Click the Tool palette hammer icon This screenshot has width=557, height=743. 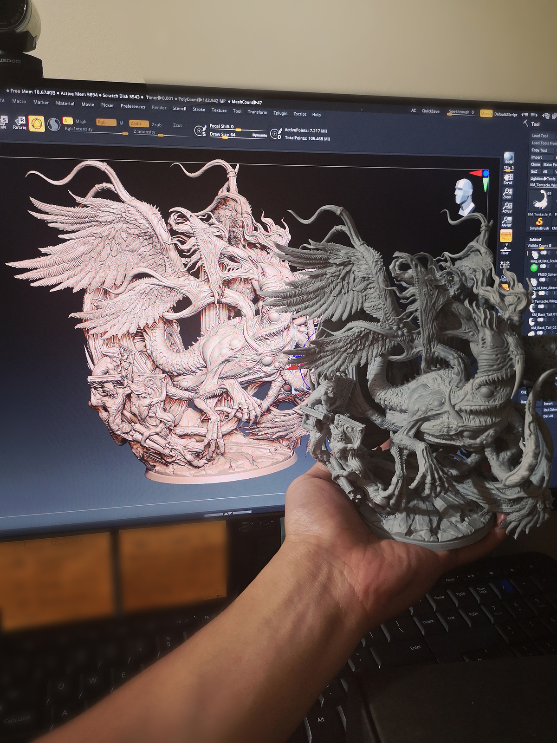526,123
